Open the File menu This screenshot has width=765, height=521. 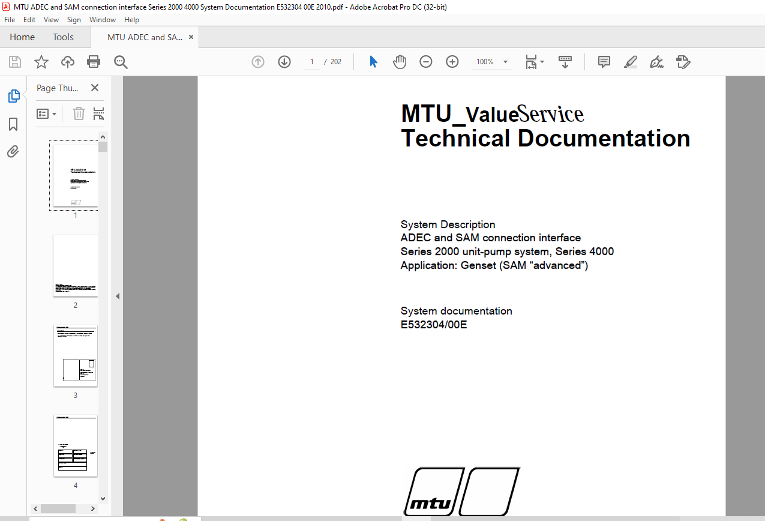coord(10,20)
